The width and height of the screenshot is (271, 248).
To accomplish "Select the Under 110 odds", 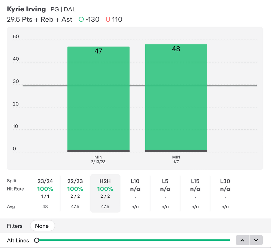I will pos(114,19).
